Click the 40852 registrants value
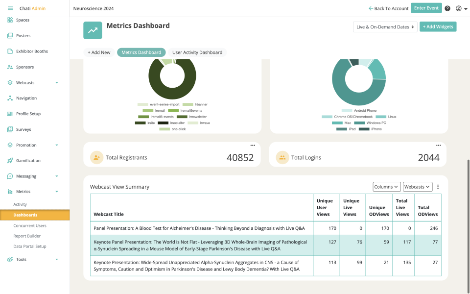Image resolution: width=470 pixels, height=294 pixels. (x=240, y=157)
